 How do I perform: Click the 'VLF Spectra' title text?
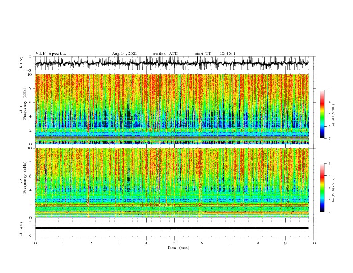click(x=50, y=54)
